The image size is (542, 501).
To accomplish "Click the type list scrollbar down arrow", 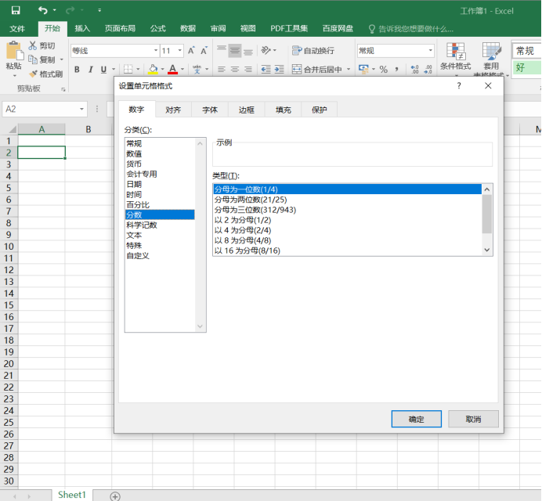I will tap(487, 250).
